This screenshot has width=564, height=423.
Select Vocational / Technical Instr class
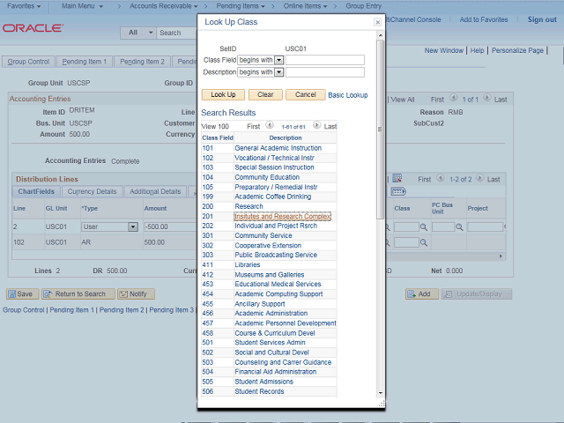(274, 158)
